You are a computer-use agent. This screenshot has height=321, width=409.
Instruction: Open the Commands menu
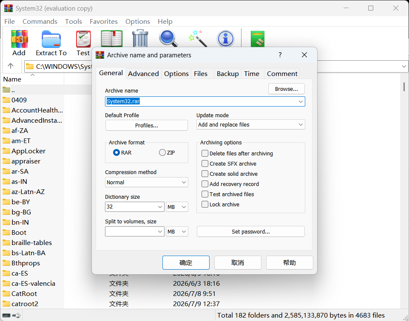(40, 21)
